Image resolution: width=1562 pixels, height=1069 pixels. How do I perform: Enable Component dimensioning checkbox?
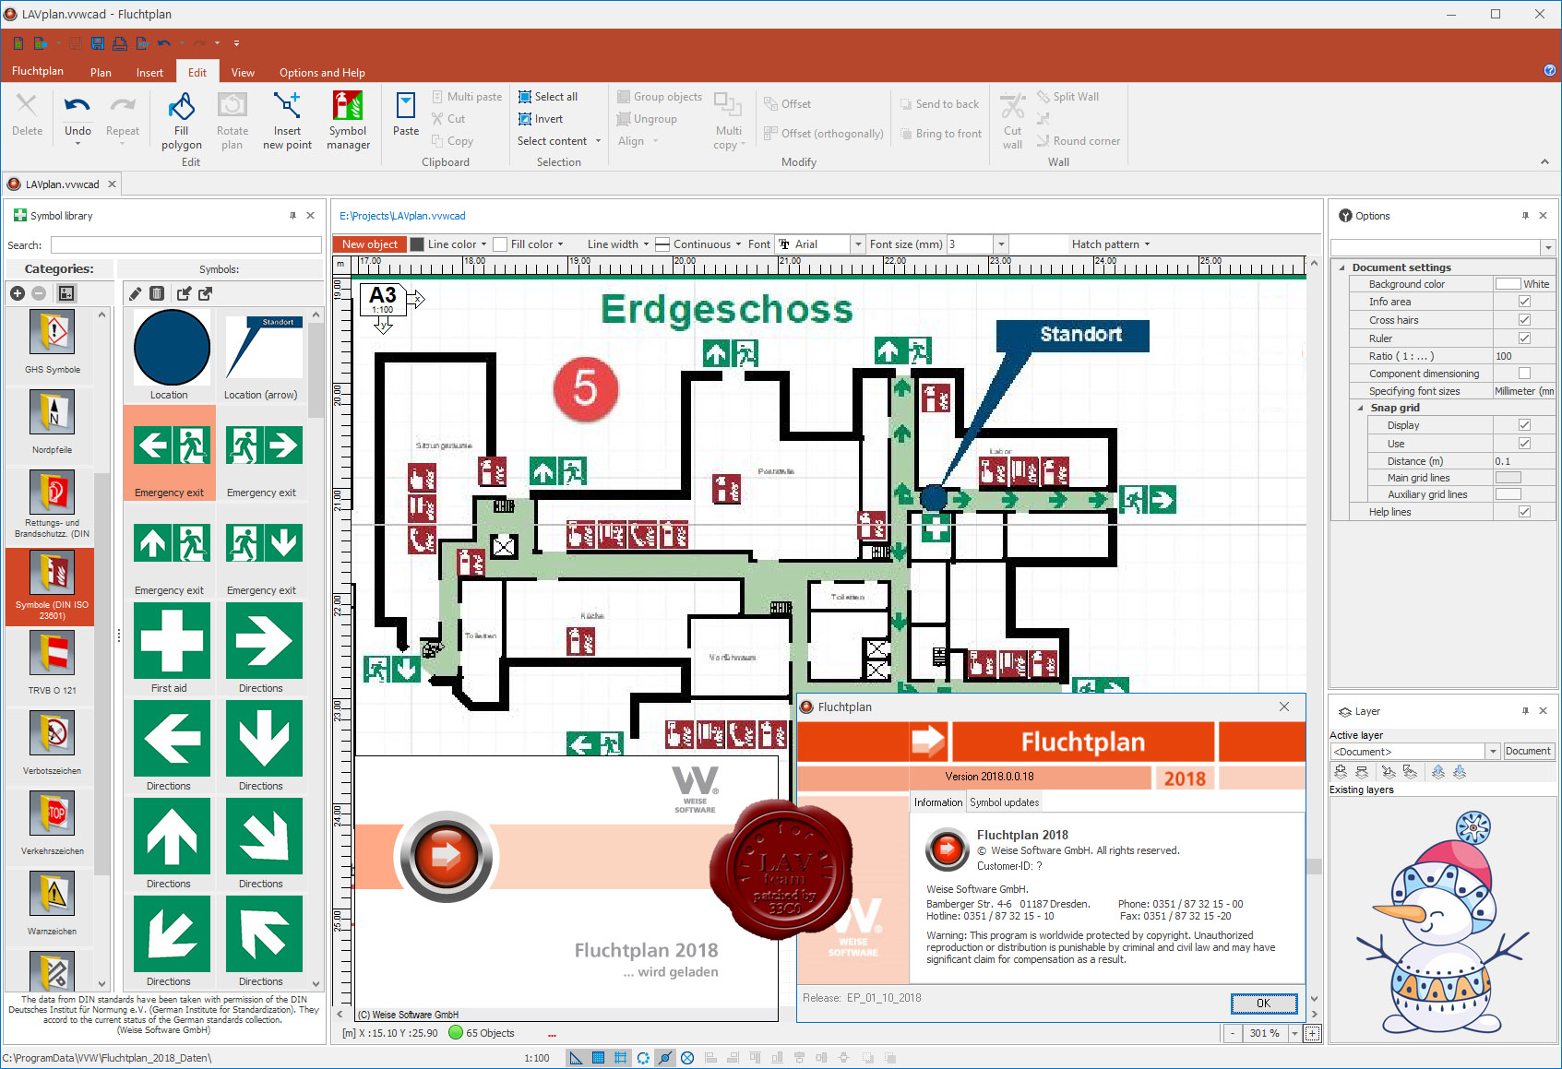[1524, 374]
